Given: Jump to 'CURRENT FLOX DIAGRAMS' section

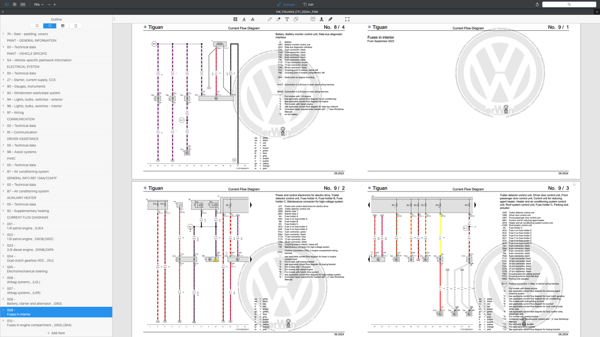Looking at the screenshot, I should 27,217.
